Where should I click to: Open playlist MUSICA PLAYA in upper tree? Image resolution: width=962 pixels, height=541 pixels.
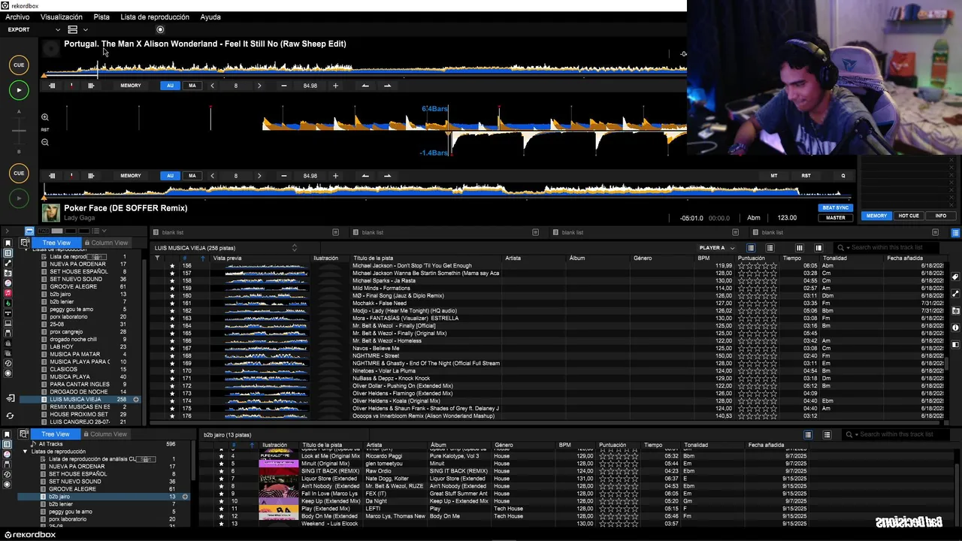(70, 376)
